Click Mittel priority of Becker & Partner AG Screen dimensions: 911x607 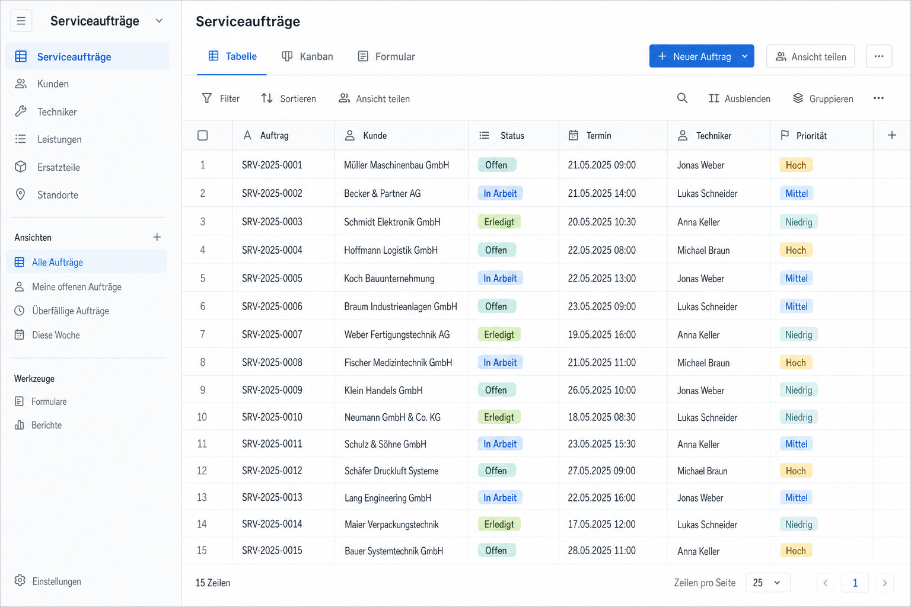797,193
